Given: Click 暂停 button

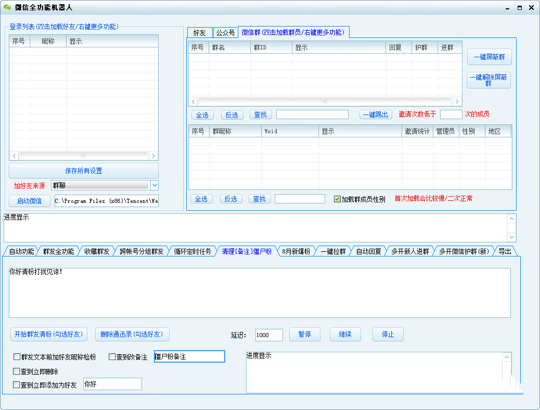Looking at the screenshot, I should click(304, 334).
